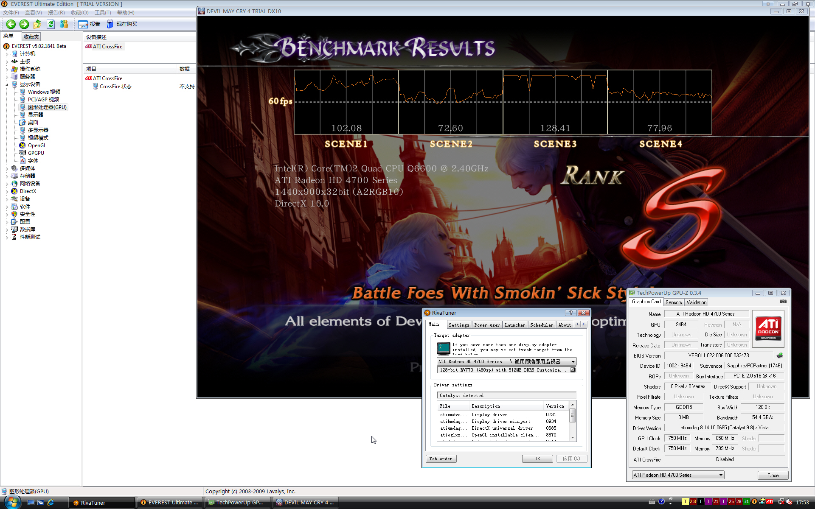Click the RivaTuner taskbar button
The width and height of the screenshot is (815, 509).
tap(102, 503)
